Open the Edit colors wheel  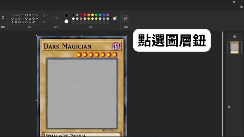coord(115,19)
